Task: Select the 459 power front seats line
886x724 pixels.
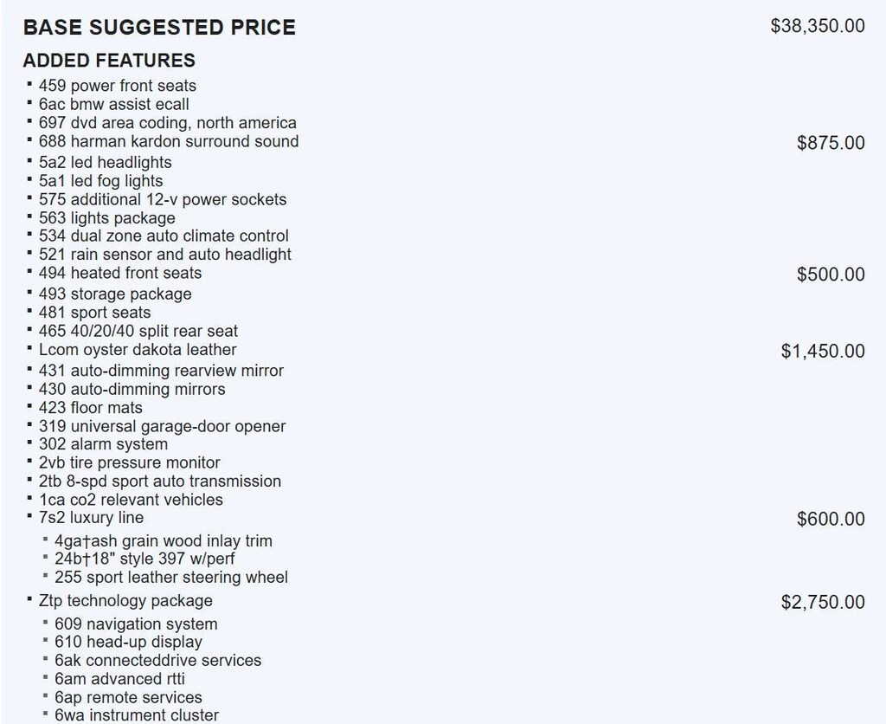Action: click(118, 86)
